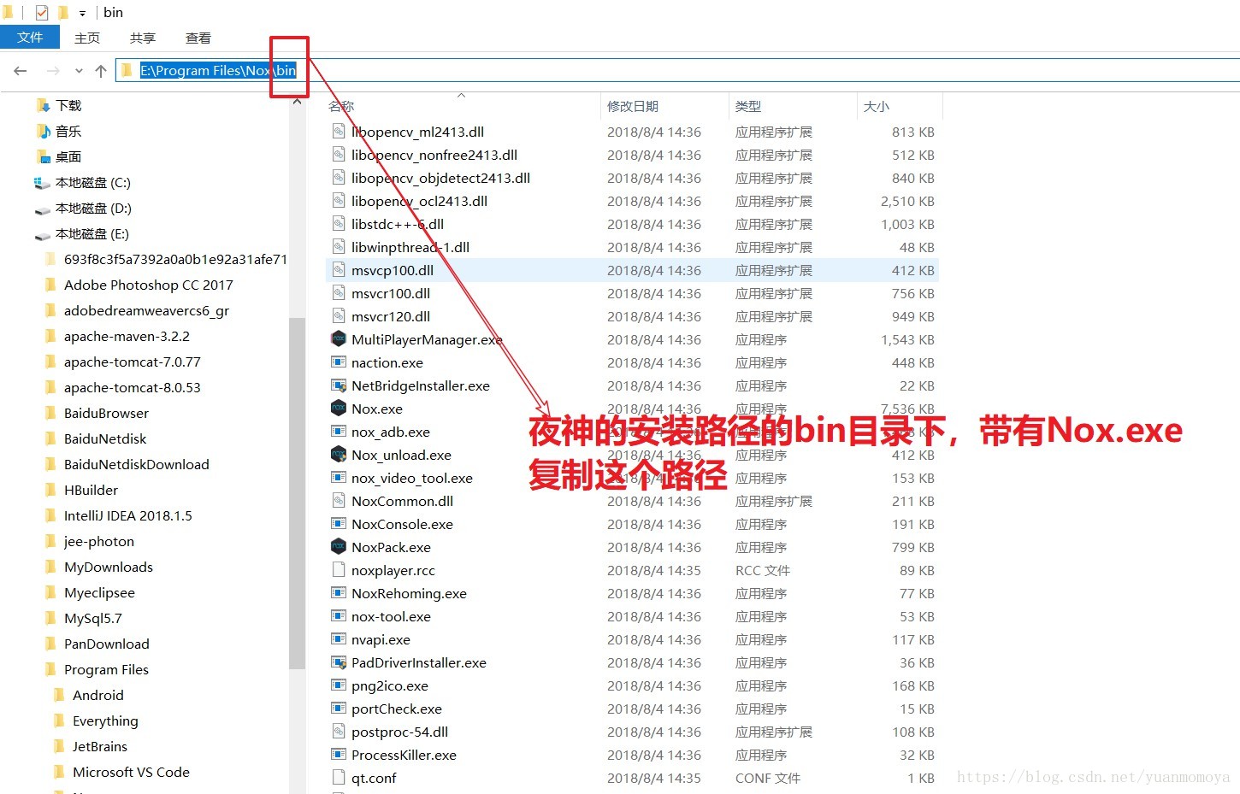Click the 本地磁盘 (E:) drive icon
This screenshot has width=1240, height=794.
[42, 234]
